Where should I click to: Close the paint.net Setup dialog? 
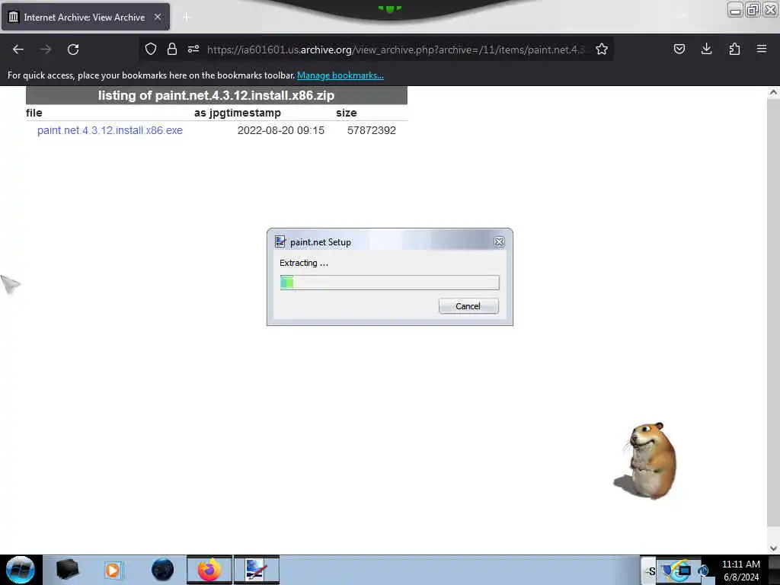click(x=500, y=241)
